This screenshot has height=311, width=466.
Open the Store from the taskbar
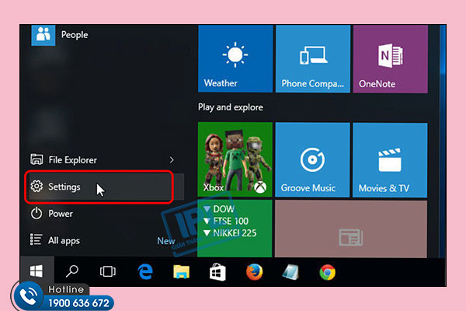tap(217, 272)
